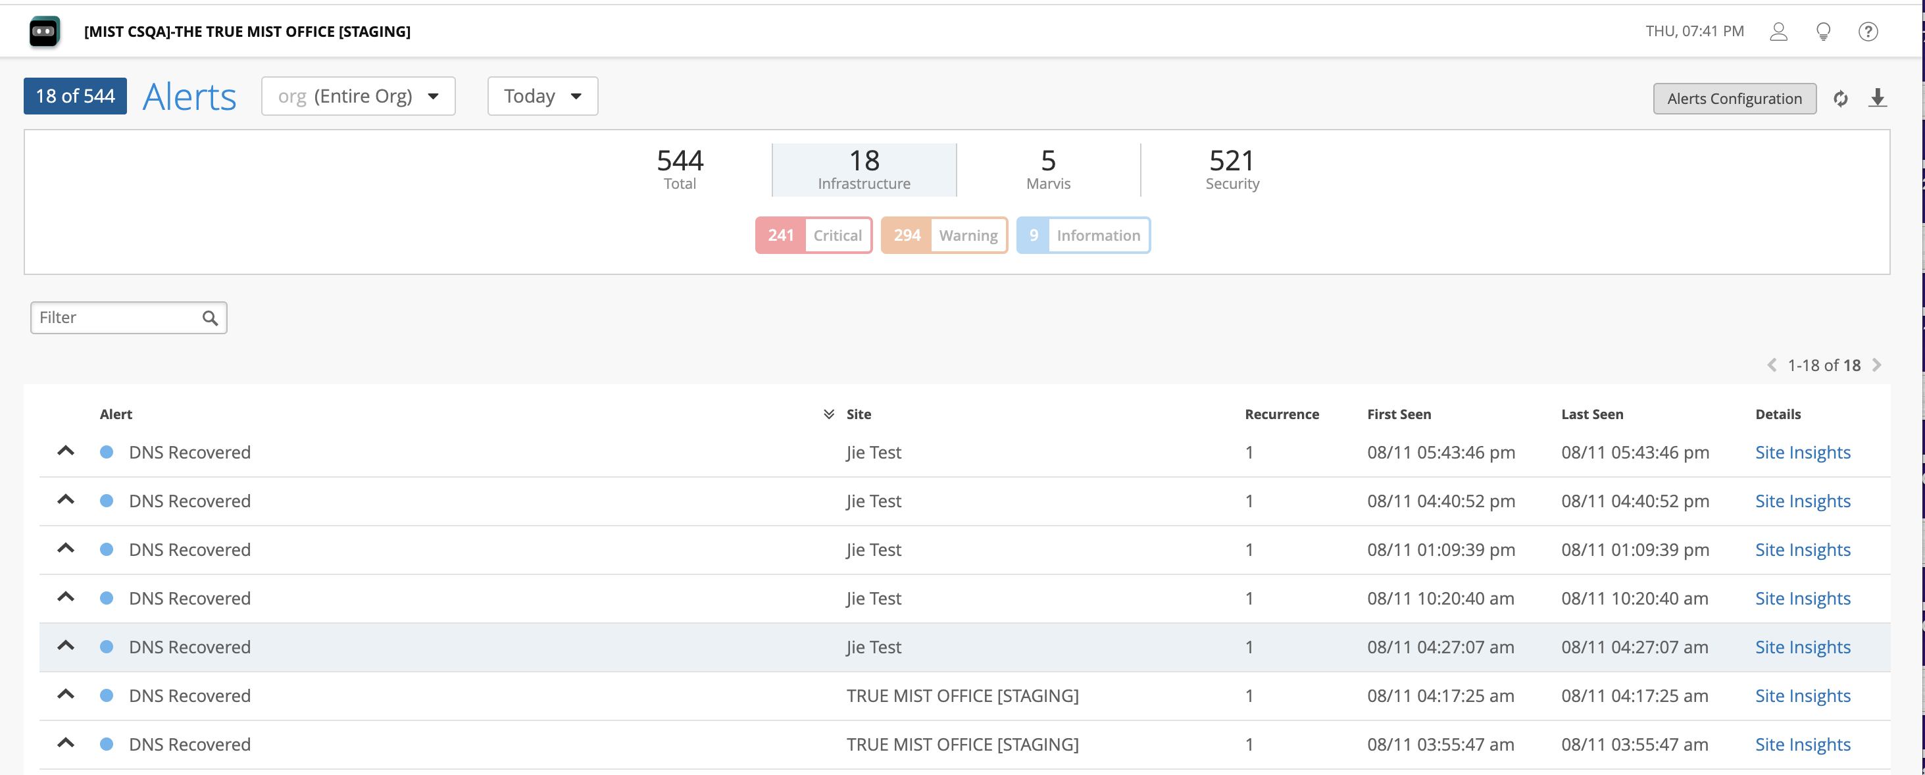The height and width of the screenshot is (775, 1925).
Task: Click the Mist robot logo icon
Action: point(44,32)
